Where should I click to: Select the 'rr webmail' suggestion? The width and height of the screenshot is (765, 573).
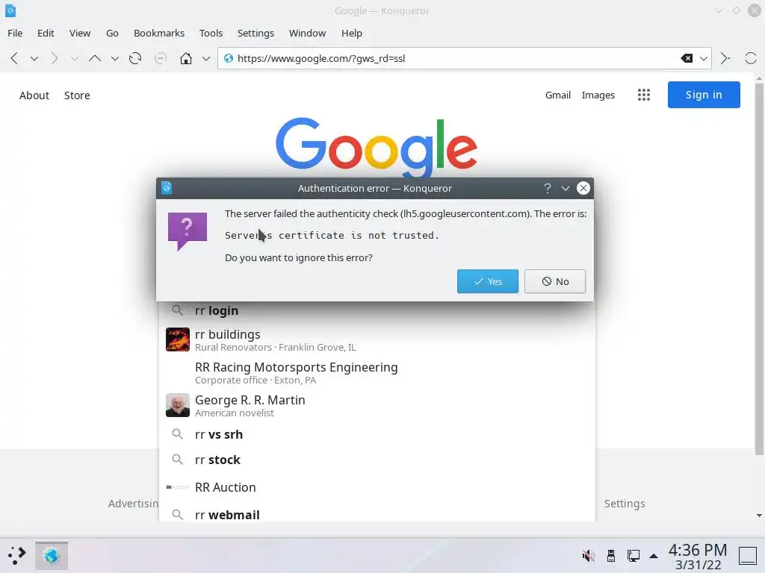coord(377,515)
